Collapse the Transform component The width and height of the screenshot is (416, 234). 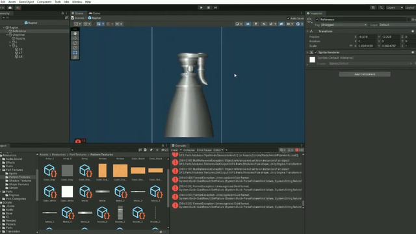[x=307, y=31]
